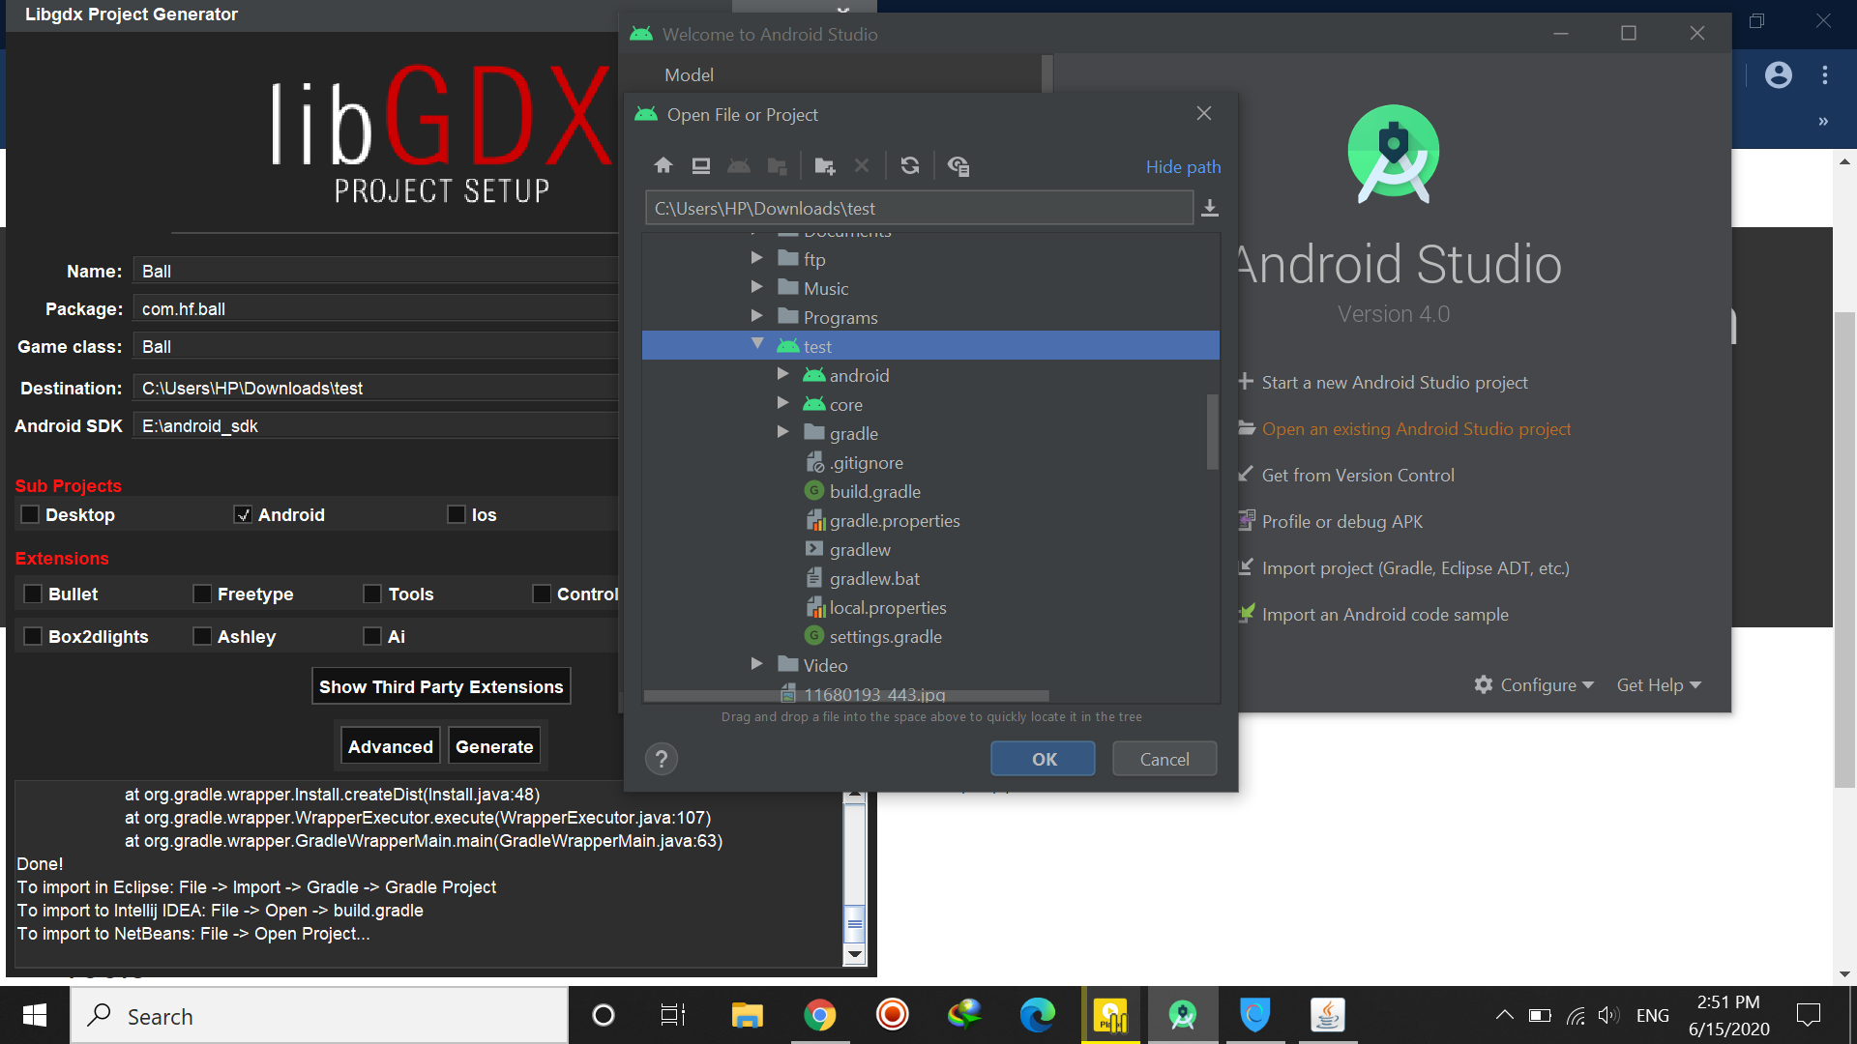Screen dimensions: 1857x1044
Task: Select the local.properties file
Action: pyautogui.click(x=887, y=607)
